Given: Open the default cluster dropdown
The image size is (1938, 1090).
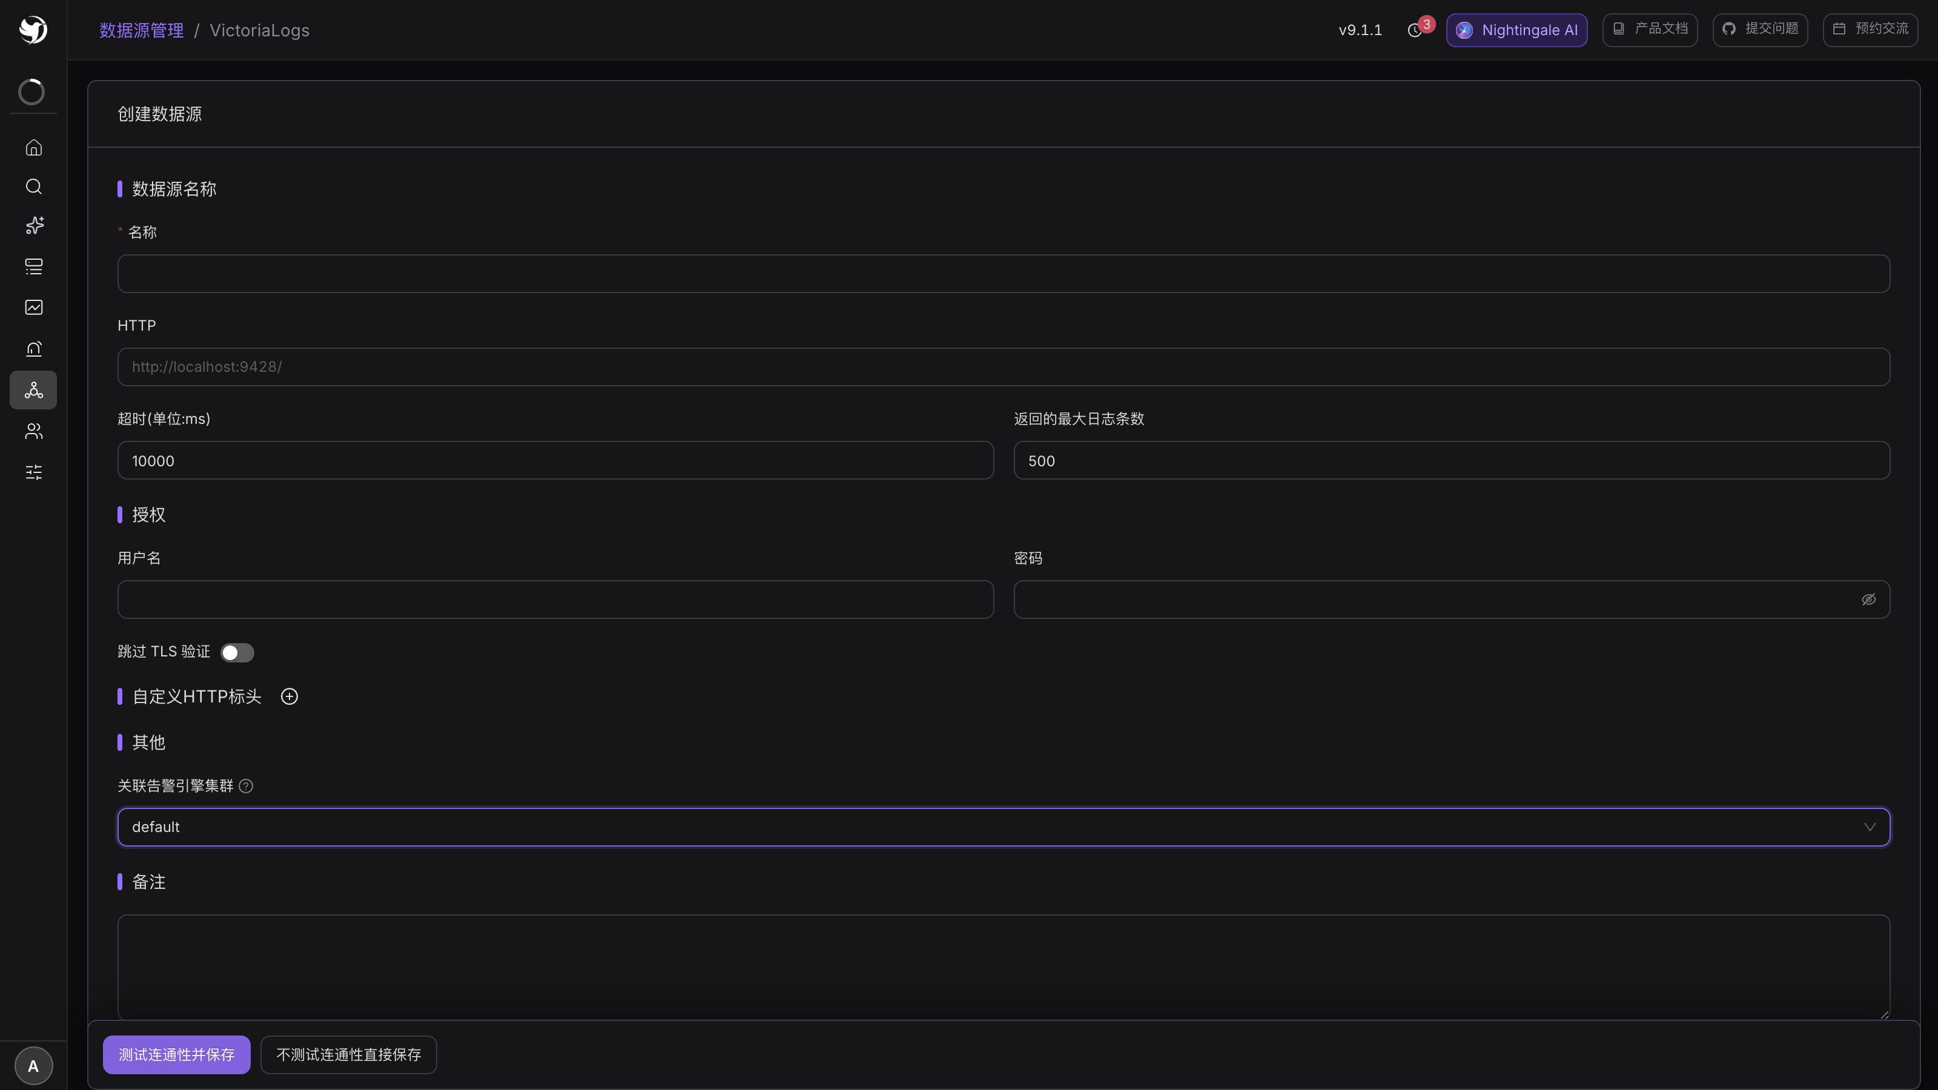Looking at the screenshot, I should click(x=1004, y=827).
